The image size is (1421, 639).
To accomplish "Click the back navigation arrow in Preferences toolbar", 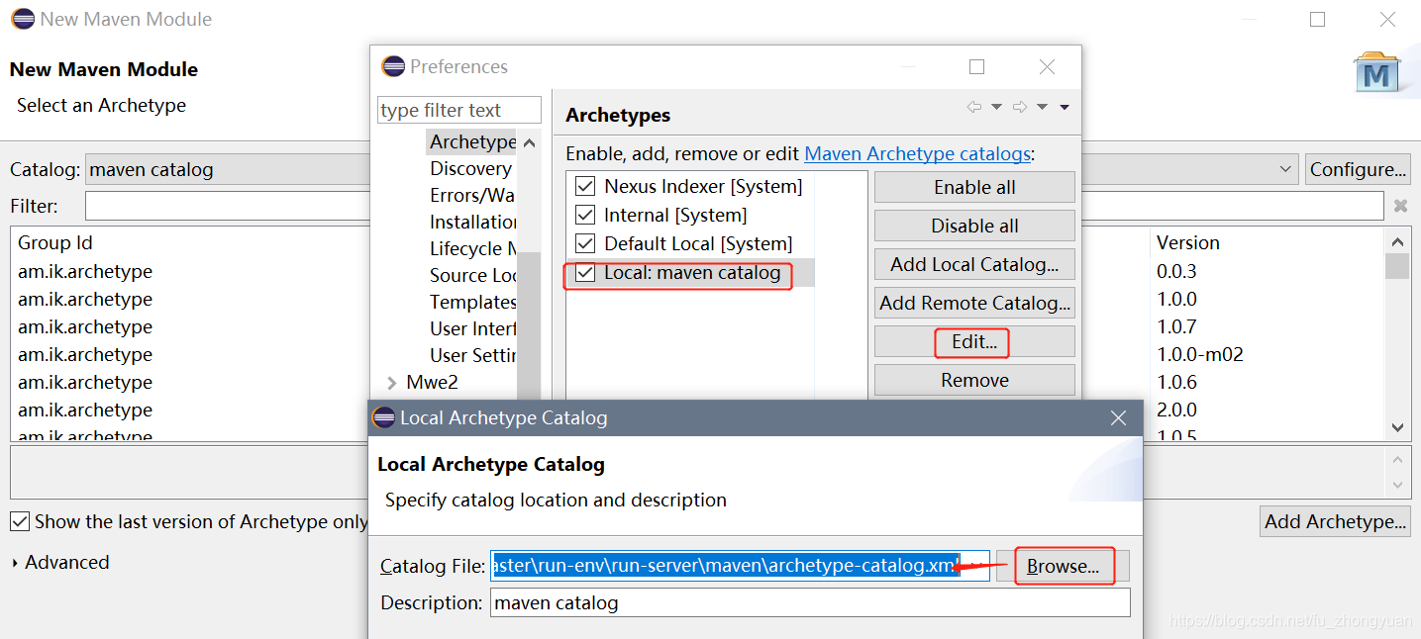I will click(x=974, y=107).
